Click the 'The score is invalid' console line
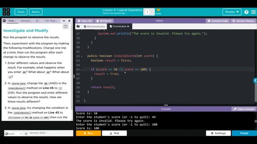This screenshot has width=257, height=144. click(110, 121)
